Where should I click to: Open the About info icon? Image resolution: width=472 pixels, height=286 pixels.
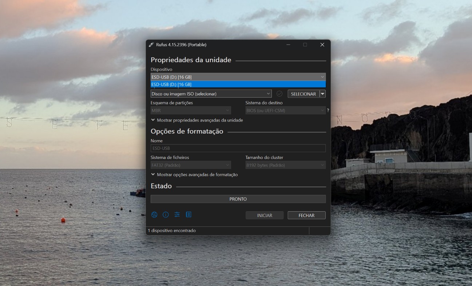[x=166, y=214]
